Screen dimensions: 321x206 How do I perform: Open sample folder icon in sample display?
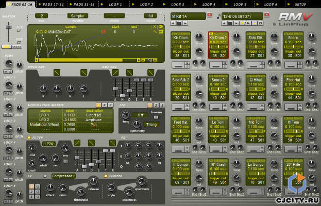pos(41,32)
